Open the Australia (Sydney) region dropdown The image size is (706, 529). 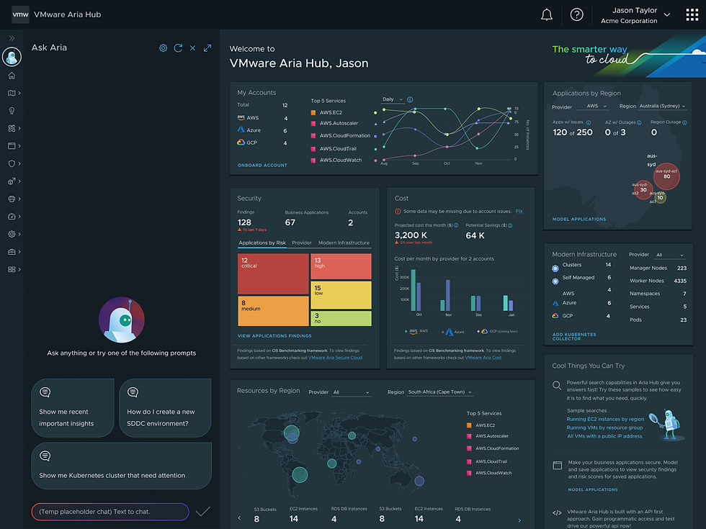662,107
